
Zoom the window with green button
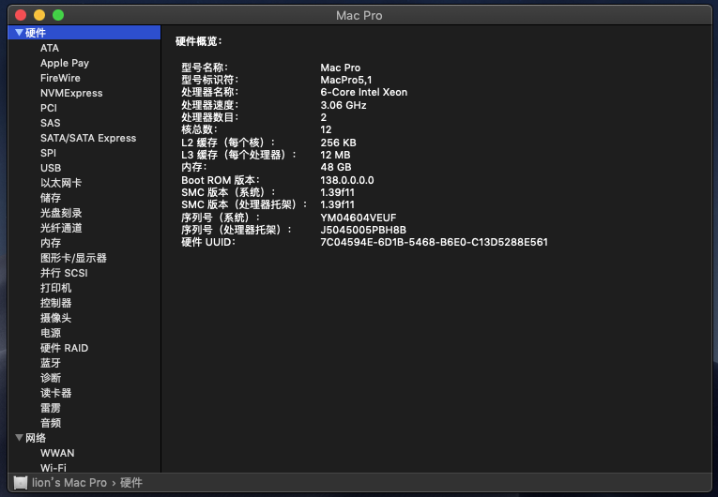[58, 15]
